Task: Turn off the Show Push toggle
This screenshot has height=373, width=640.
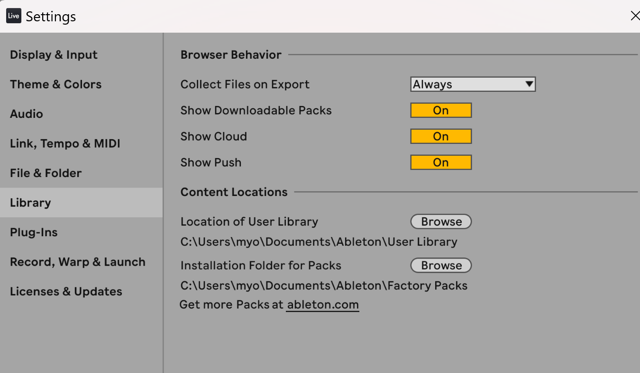Action: 440,162
